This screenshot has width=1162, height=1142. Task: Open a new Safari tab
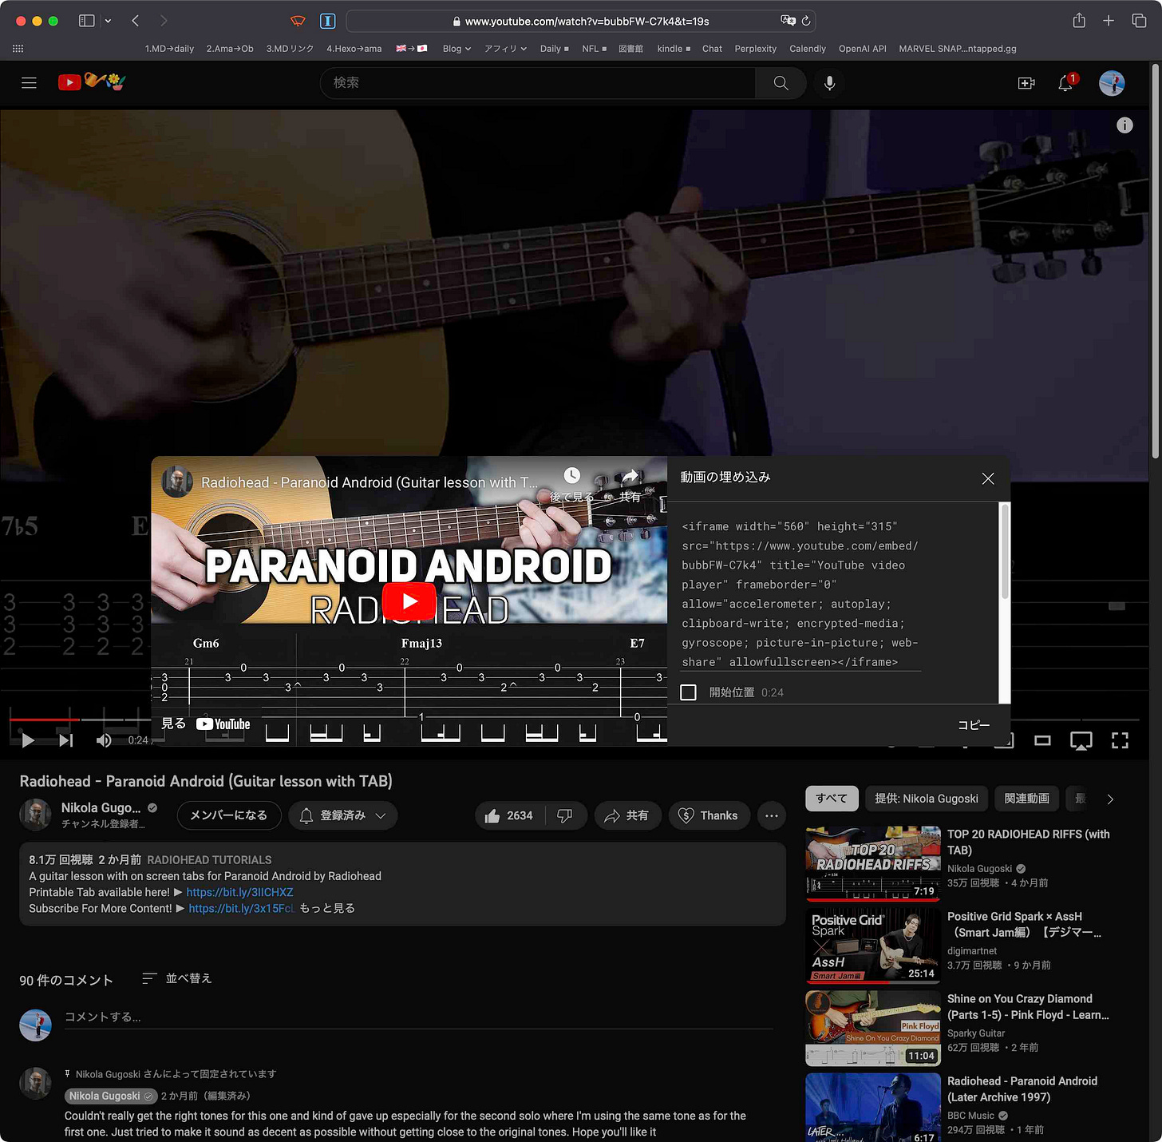(x=1109, y=21)
